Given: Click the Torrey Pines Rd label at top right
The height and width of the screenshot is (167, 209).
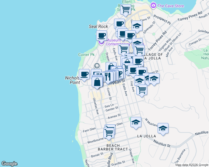Looking at the screenshot, I should 190,16.
